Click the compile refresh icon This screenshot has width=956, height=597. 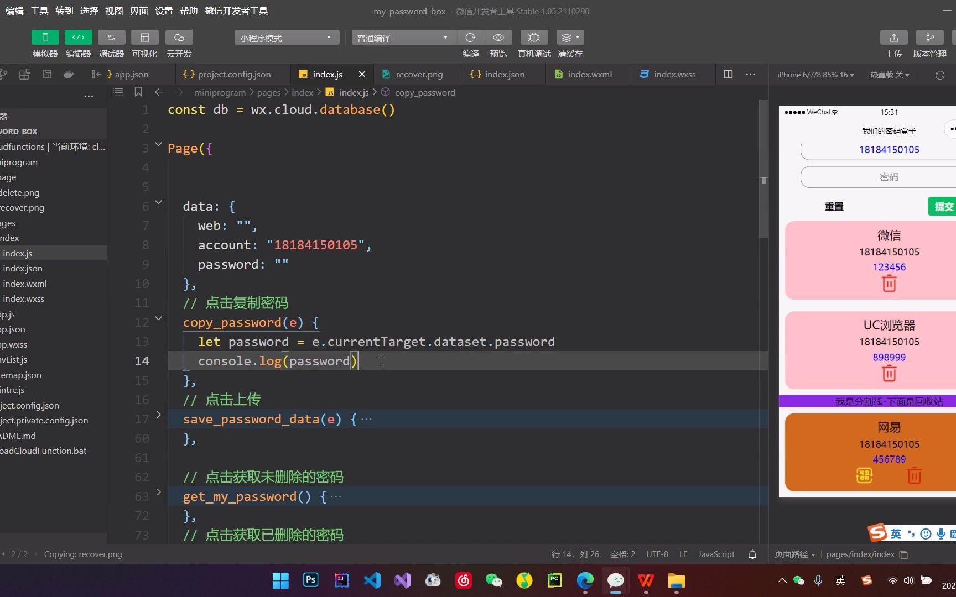tap(471, 38)
